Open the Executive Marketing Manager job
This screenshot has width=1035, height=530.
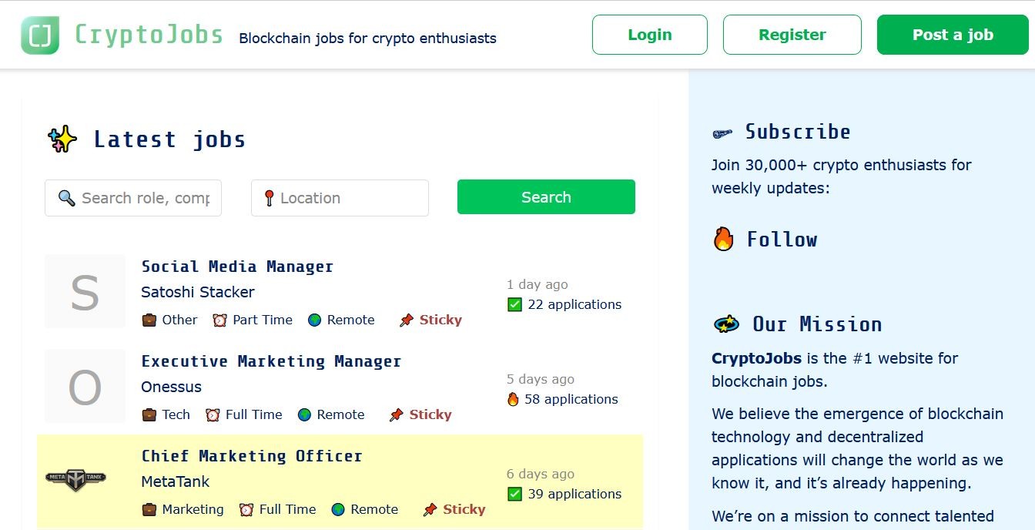point(271,361)
